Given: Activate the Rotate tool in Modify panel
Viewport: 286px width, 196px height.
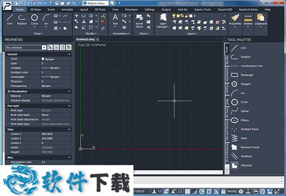Looking at the screenshot, I should (83, 16).
